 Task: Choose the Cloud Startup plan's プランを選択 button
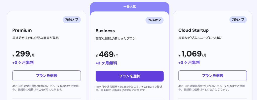point(212,76)
